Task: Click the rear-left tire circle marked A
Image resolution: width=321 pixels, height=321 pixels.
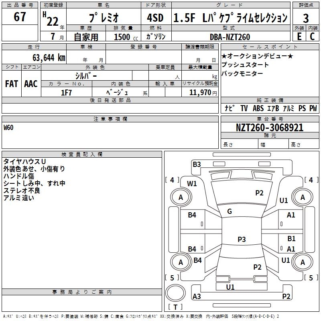Action: coord(181,262)
